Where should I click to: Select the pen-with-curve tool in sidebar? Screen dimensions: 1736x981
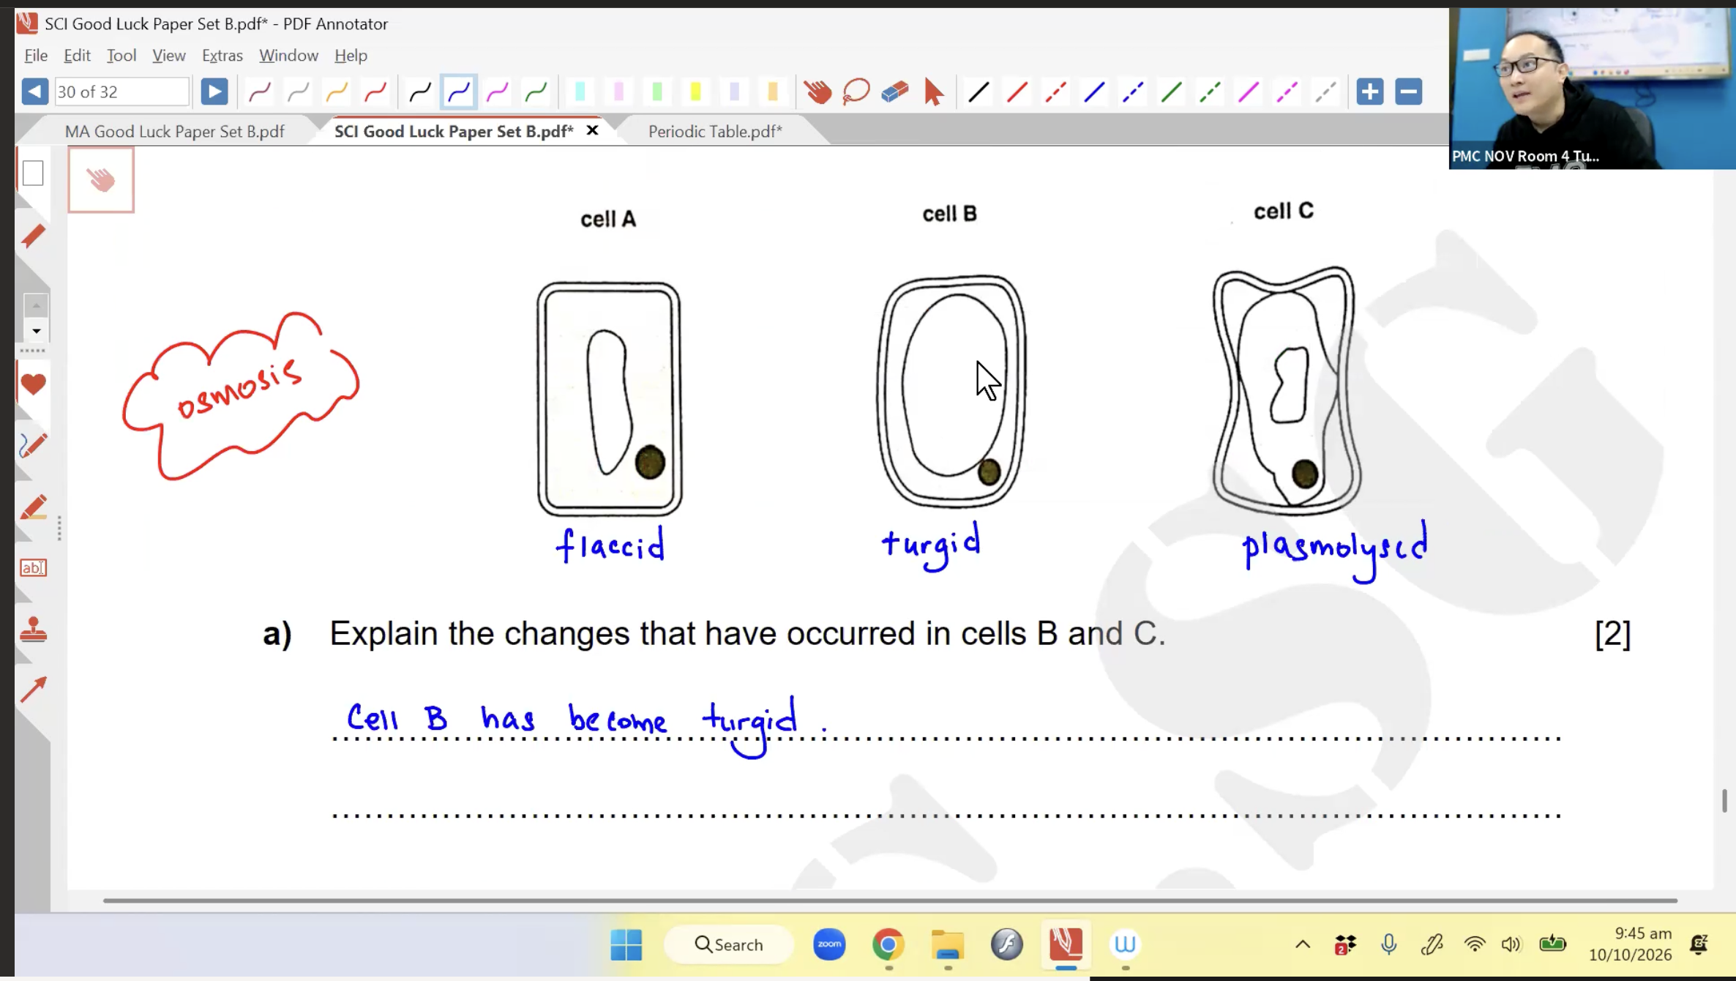pos(33,445)
